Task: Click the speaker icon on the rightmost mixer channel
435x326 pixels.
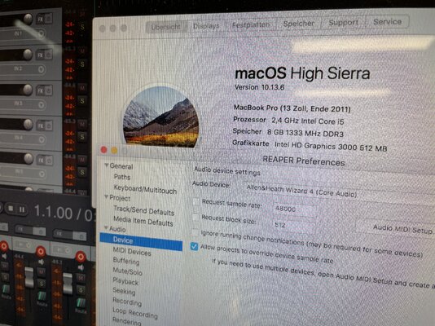Action: tap(81, 267)
